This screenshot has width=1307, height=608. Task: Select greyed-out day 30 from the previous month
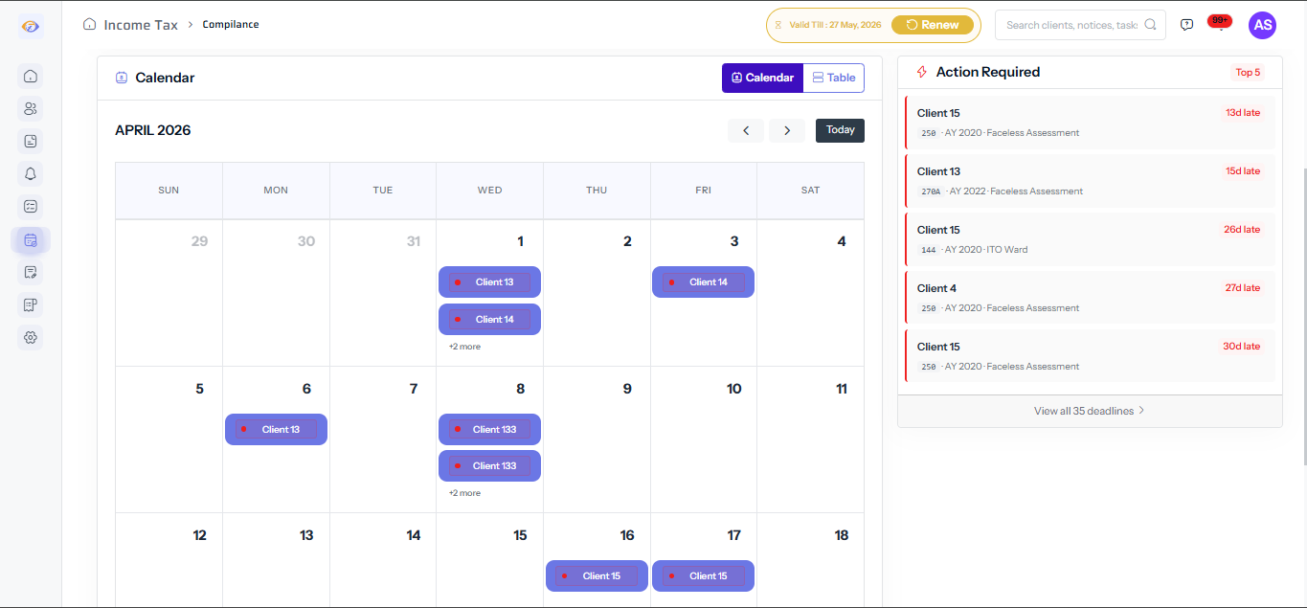pyautogui.click(x=276, y=293)
